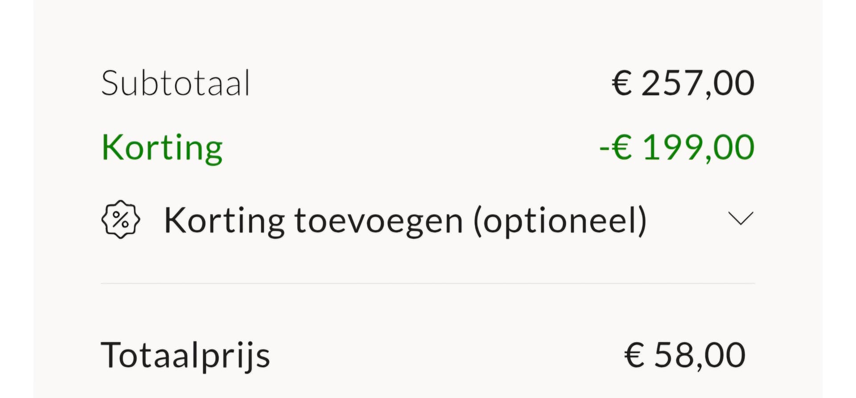Image resolution: width=856 pixels, height=398 pixels.
Task: Click the minus sign before the discount amount
Action: tap(604, 148)
